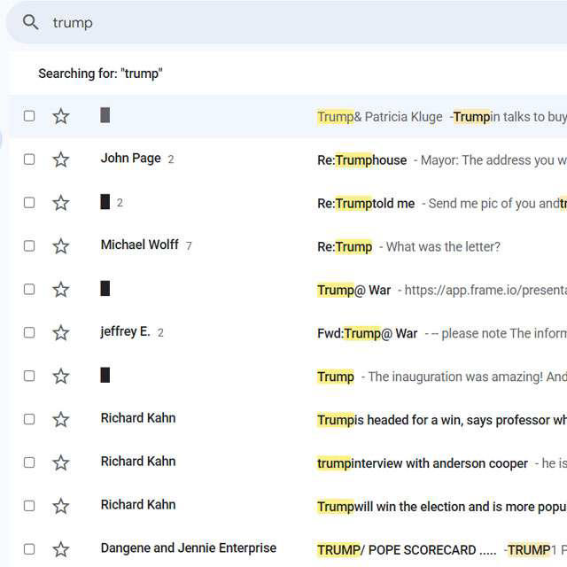Image resolution: width=567 pixels, height=567 pixels.
Task: Star the anderson cooper interview email
Action: coord(61,462)
